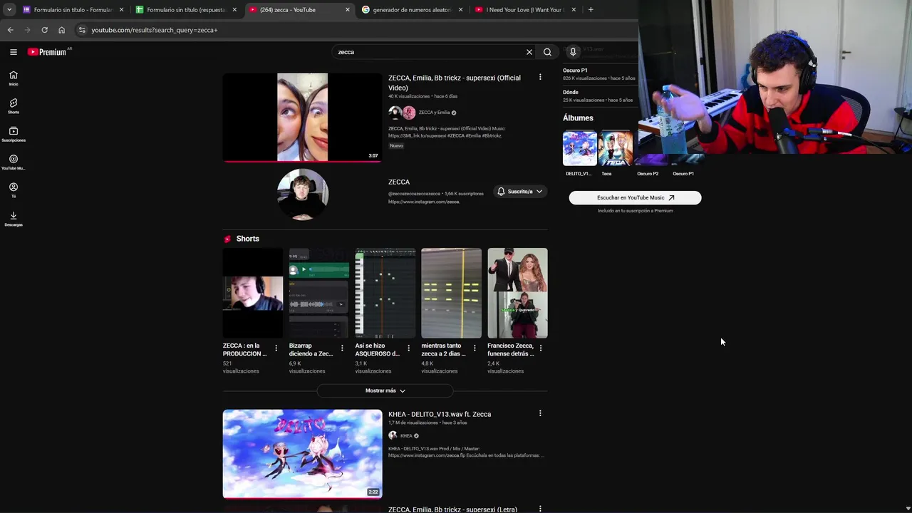Viewport: 912px width, 513px height.
Task: Clear the search box with X
Action: click(529, 52)
